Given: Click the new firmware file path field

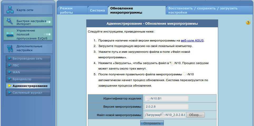Looking at the screenshot, I should click(x=165, y=115).
